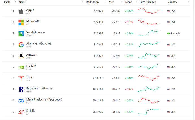Click the Microsoft logo icon
The height and width of the screenshot is (120, 195).
pos(21,22)
